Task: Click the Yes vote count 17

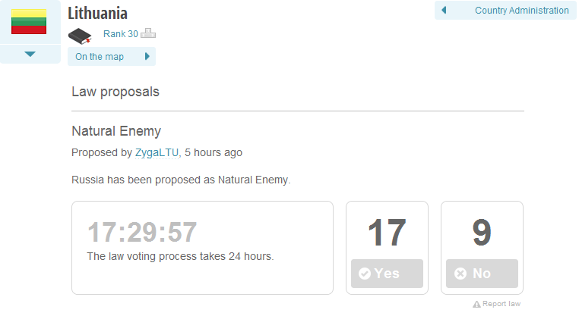Action: [387, 233]
